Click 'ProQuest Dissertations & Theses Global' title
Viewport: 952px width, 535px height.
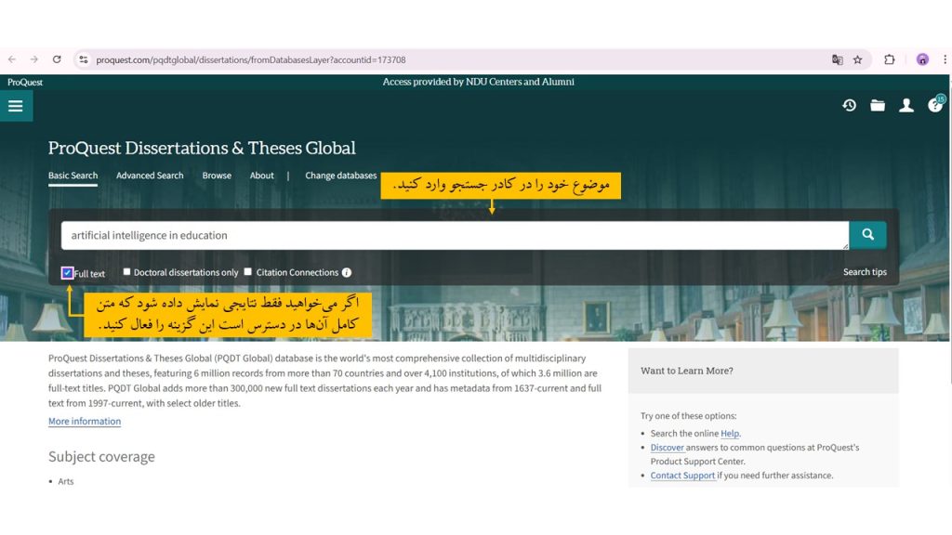(x=202, y=148)
